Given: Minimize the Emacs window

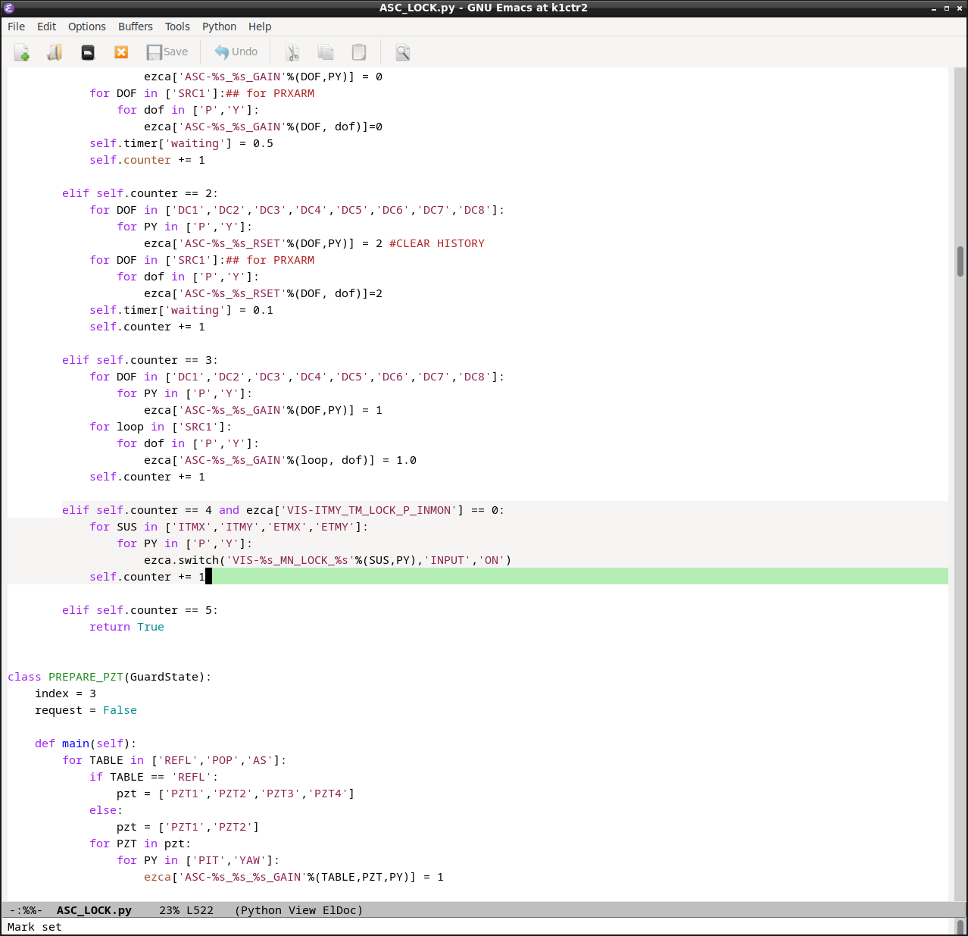Looking at the screenshot, I should pos(933,8).
